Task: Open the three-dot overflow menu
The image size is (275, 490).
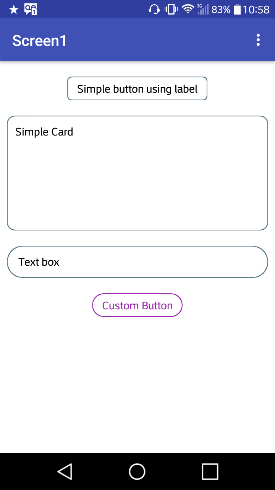Action: pos(258,40)
